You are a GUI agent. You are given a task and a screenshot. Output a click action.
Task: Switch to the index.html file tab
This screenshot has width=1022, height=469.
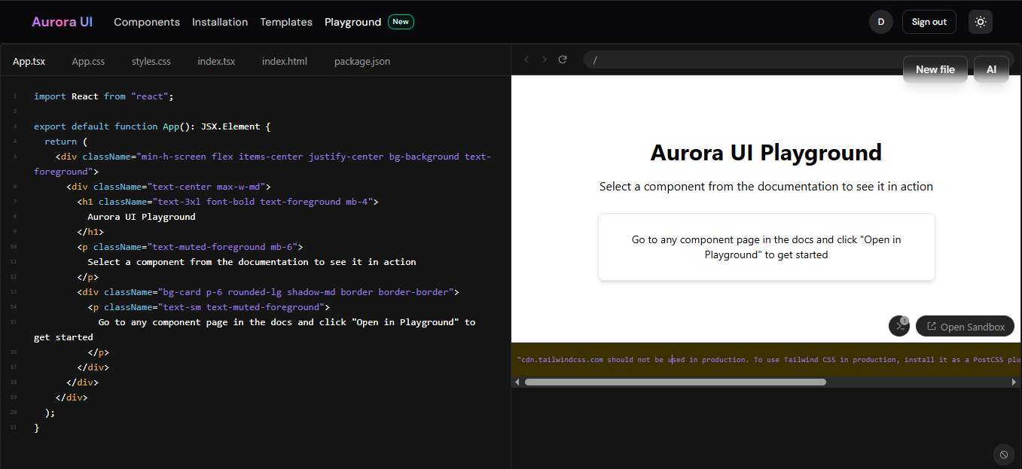click(285, 61)
